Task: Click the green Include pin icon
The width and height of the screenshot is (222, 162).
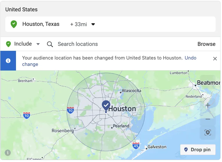Action: (x=8, y=44)
